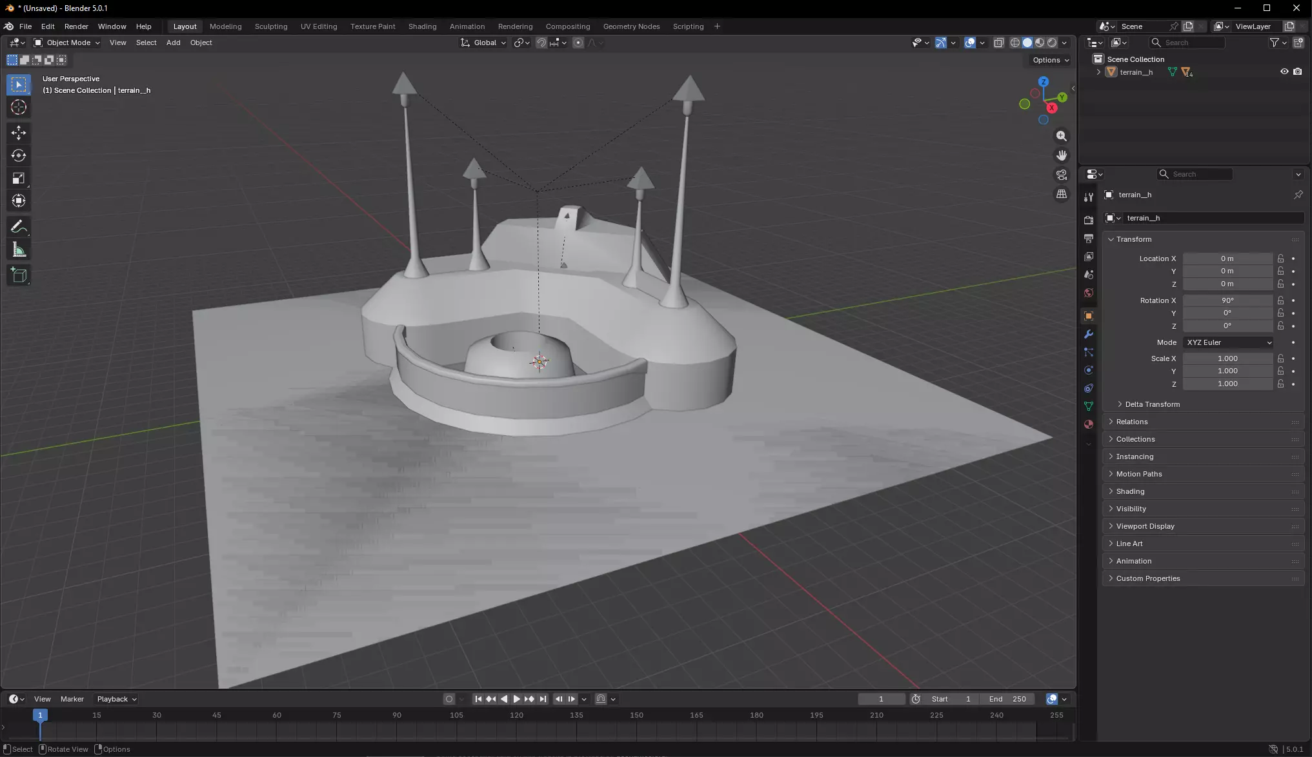Image resolution: width=1312 pixels, height=757 pixels.
Task: Toggle lock on Location X
Action: (1280, 259)
